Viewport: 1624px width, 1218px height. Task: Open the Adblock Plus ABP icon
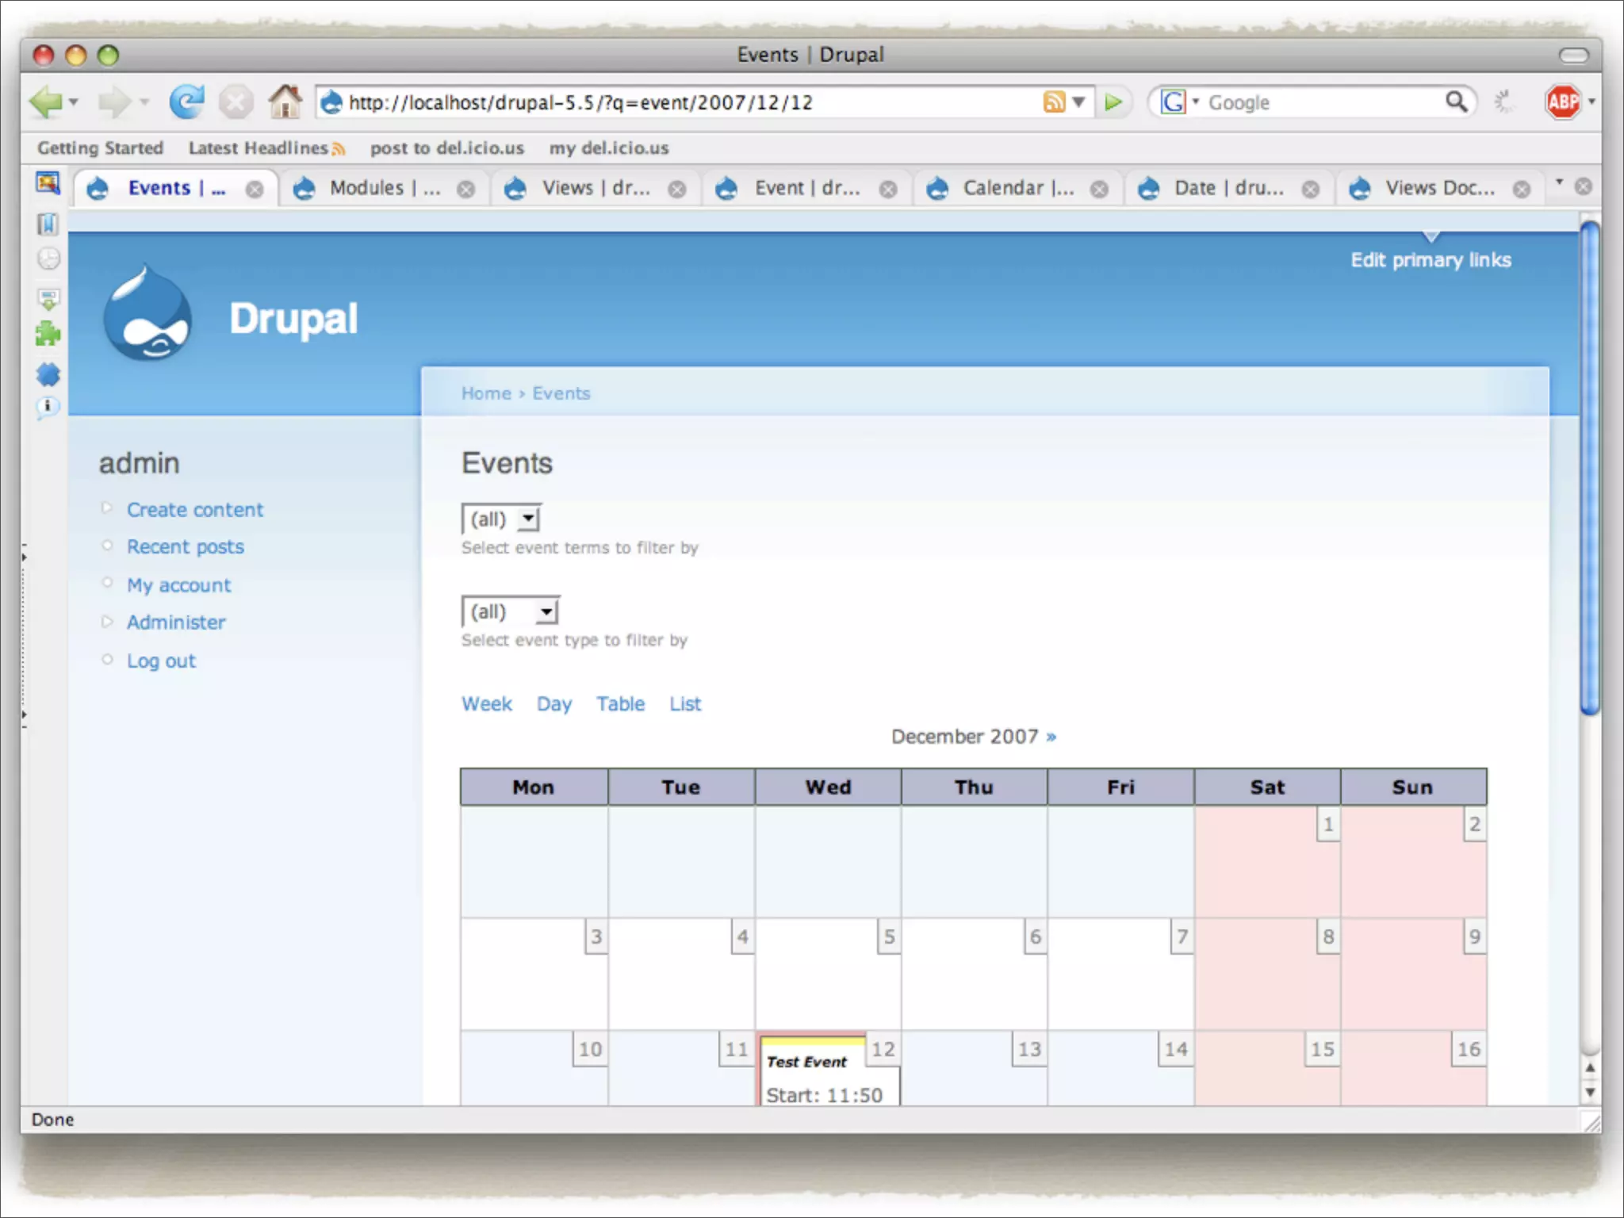pyautogui.click(x=1563, y=101)
